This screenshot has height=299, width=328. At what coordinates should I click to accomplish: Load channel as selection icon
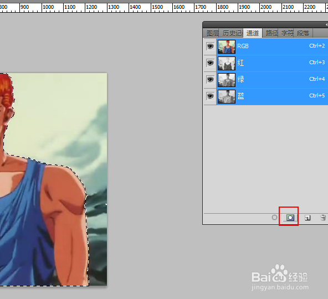(x=274, y=218)
